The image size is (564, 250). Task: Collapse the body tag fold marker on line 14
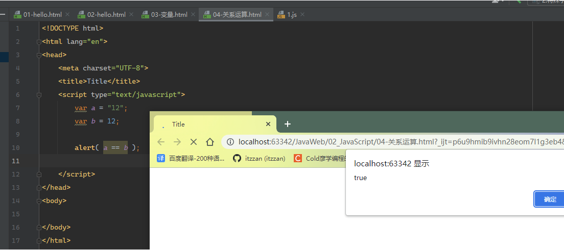(39, 201)
